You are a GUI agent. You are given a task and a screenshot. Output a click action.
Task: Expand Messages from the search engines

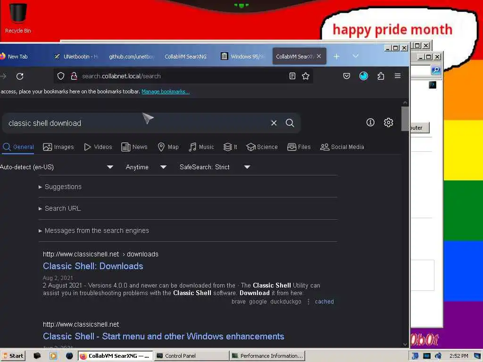[x=94, y=230]
